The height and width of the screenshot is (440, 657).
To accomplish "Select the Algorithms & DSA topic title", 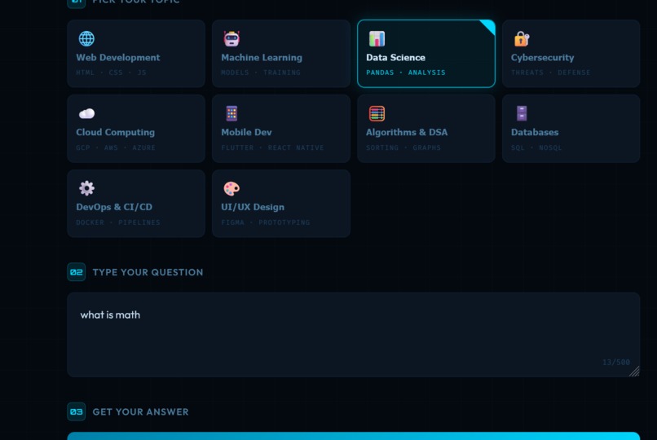I will [x=407, y=132].
